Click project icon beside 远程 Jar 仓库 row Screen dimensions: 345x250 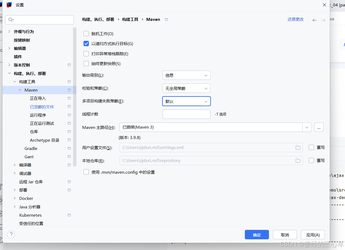point(69,182)
